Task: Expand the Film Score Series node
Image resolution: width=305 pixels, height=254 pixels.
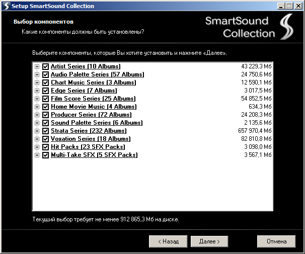Action: coord(37,99)
